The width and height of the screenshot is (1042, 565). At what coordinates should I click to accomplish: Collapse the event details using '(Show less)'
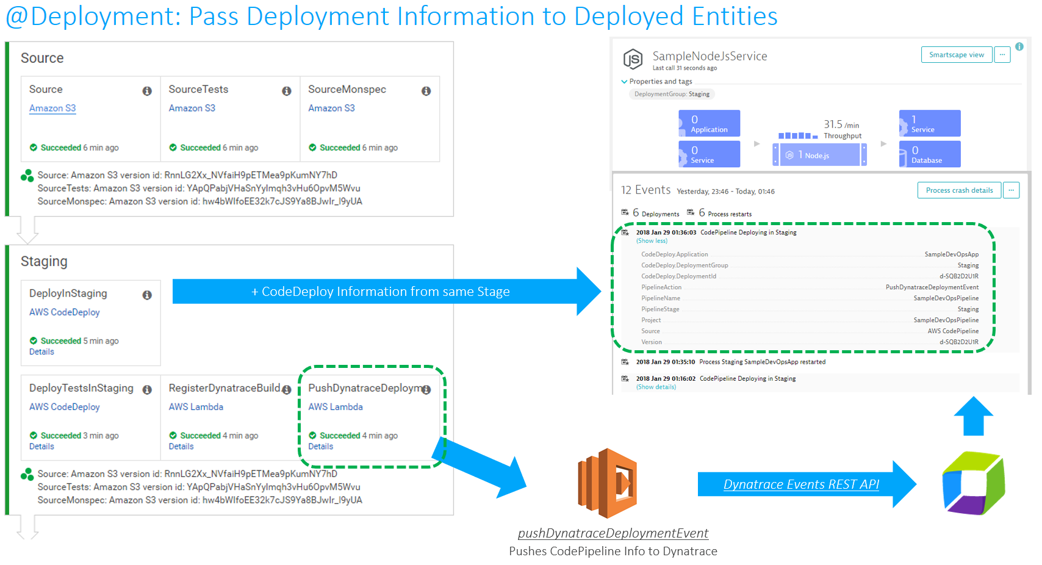pos(652,240)
